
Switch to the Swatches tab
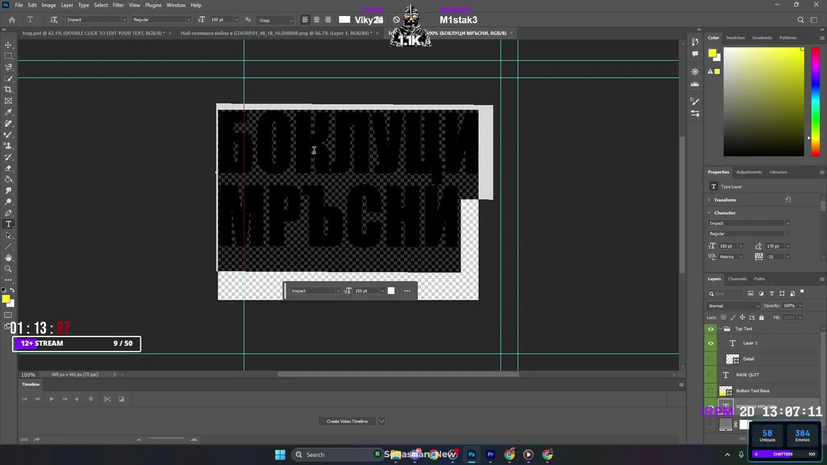[735, 37]
